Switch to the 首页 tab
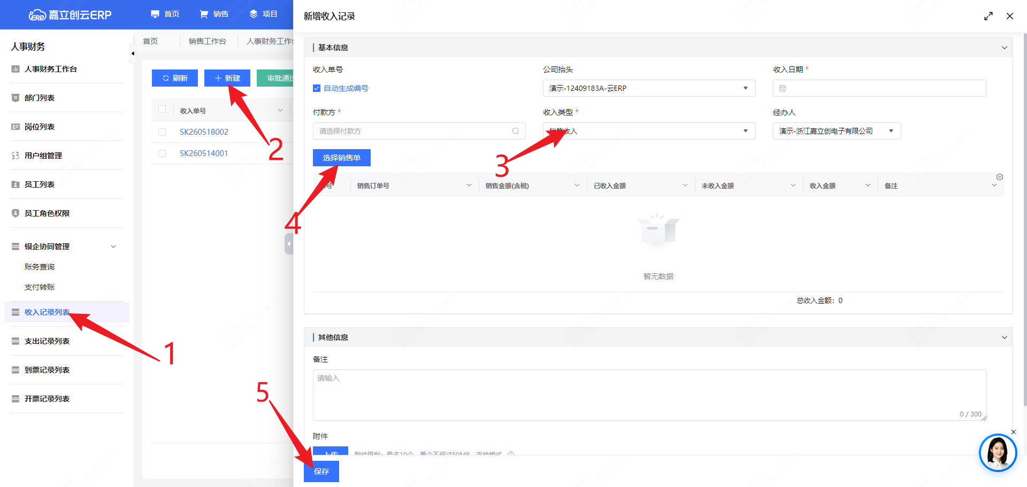The height and width of the screenshot is (487, 1027). (x=150, y=41)
